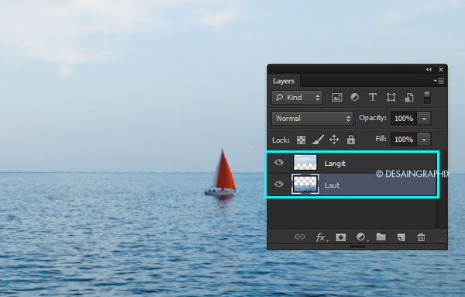Hide the Langit layer

click(279, 162)
